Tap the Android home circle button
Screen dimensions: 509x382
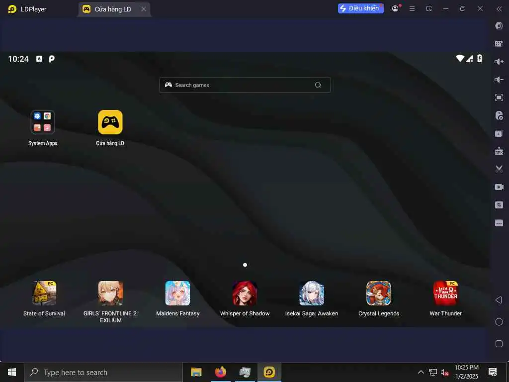(499, 322)
